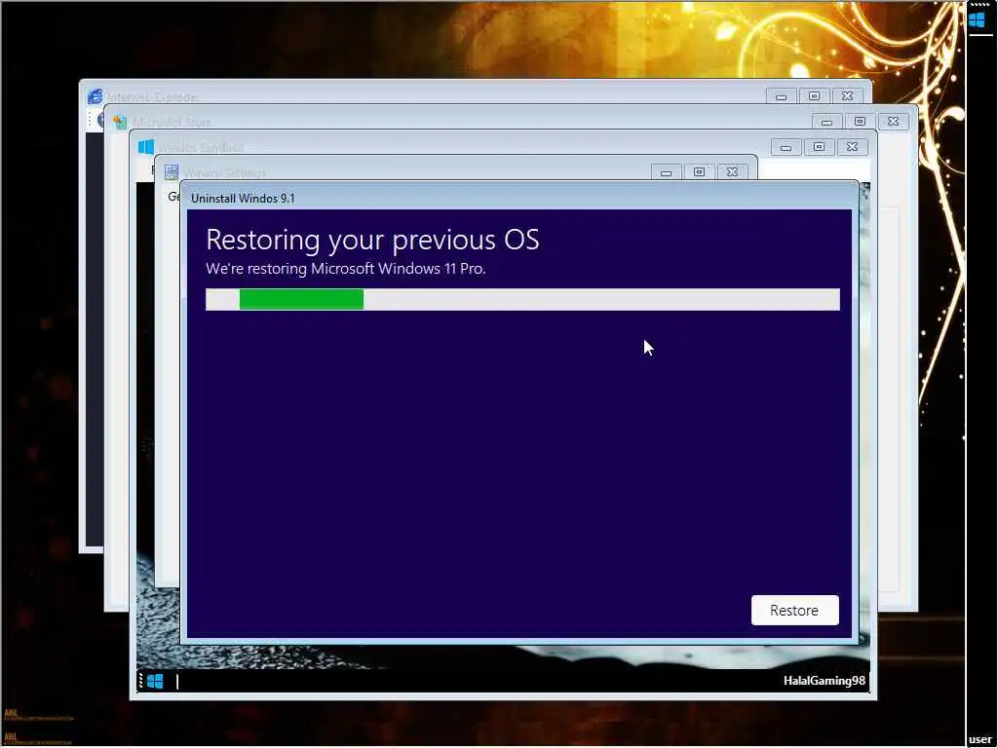This screenshot has height=748, width=998.
Task: Maximize the Windos Sandbox window
Action: (819, 147)
